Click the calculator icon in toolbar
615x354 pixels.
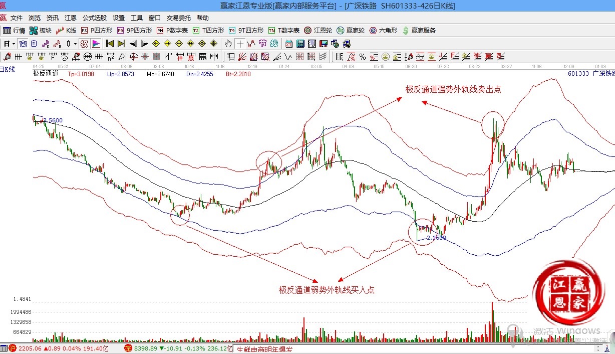point(300,44)
